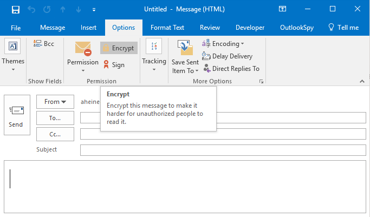Click the Save icon in title bar

15,9
